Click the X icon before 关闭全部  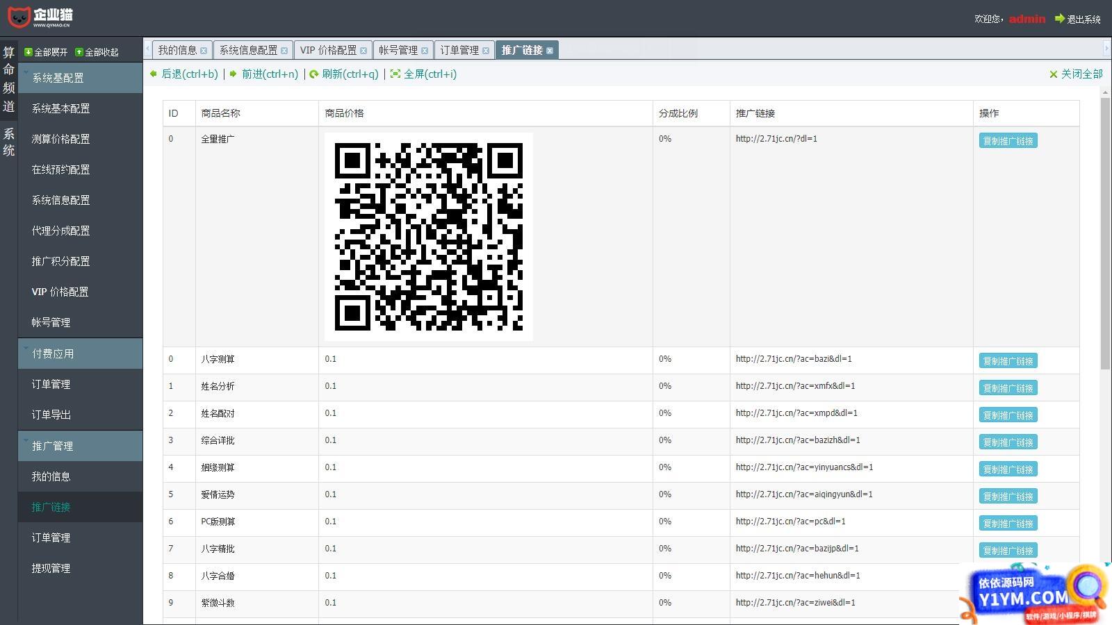(x=1054, y=74)
